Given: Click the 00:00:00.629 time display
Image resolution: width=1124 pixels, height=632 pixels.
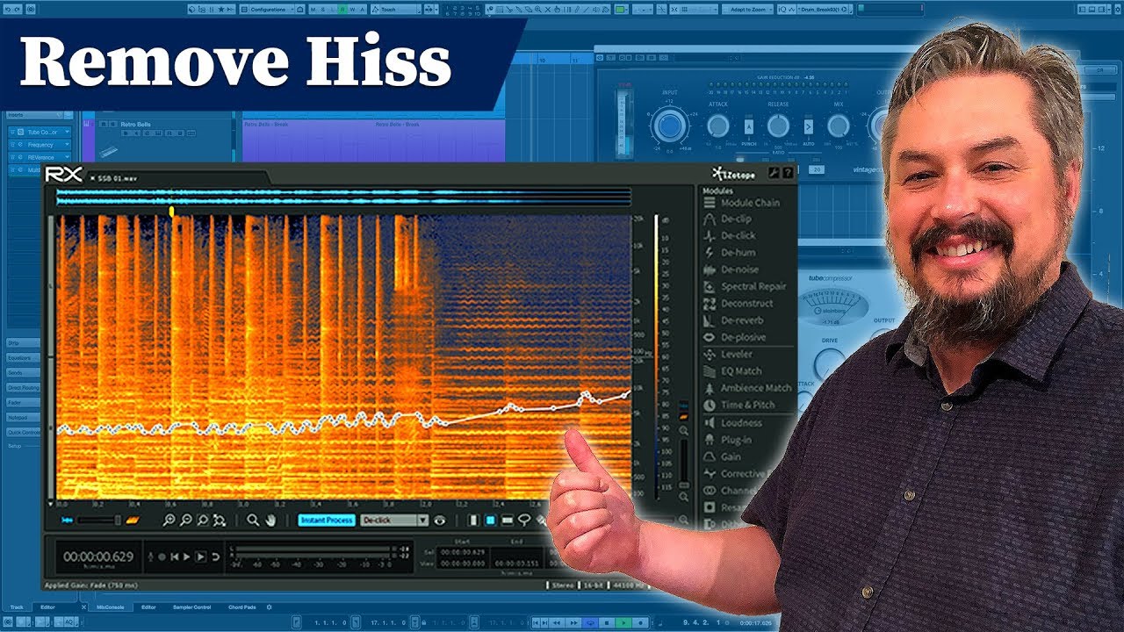Looking at the screenshot, I should click(98, 557).
